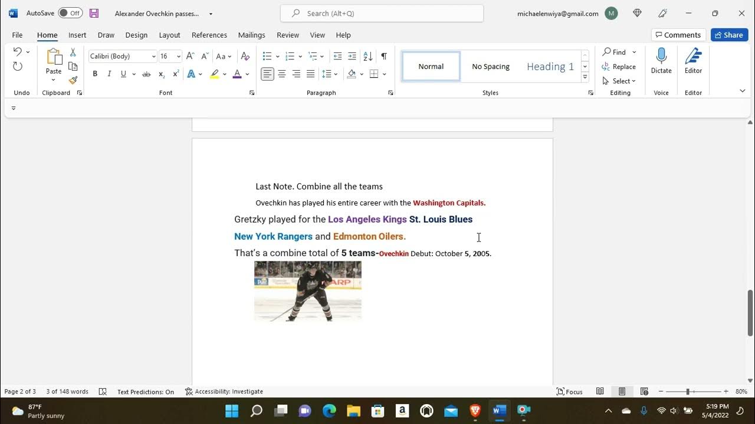Viewport: 755px width, 424px height.
Task: Open the proofing check icon in status bar
Action: click(x=103, y=392)
